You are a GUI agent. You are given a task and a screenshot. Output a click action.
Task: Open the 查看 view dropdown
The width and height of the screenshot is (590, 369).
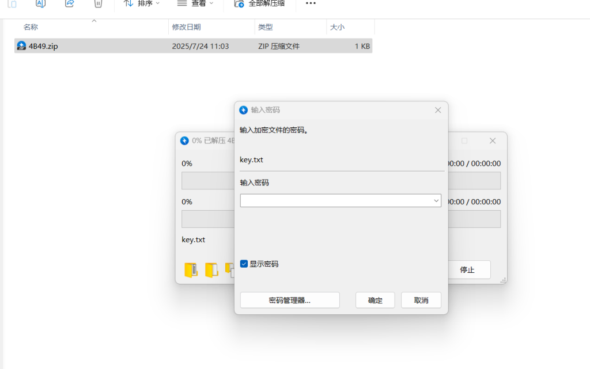click(195, 3)
